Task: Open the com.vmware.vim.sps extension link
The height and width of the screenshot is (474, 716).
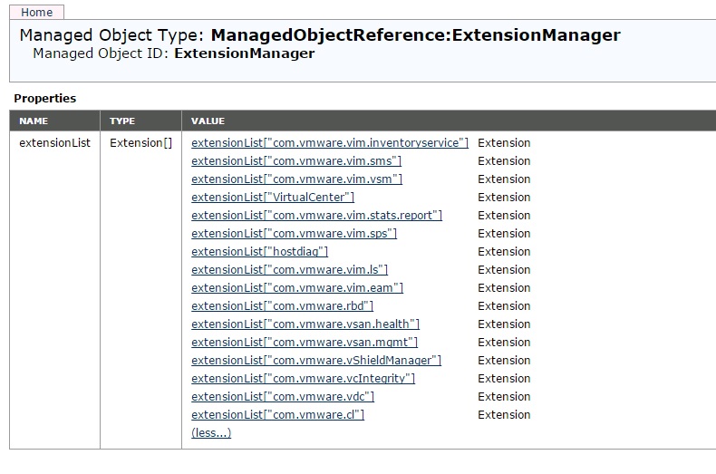Action: pyautogui.click(x=294, y=234)
